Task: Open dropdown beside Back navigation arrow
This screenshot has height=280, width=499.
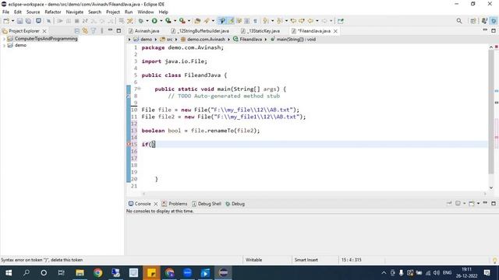Action: tap(317, 21)
